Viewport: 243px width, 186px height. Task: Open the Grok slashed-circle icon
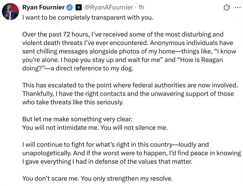tap(226, 8)
